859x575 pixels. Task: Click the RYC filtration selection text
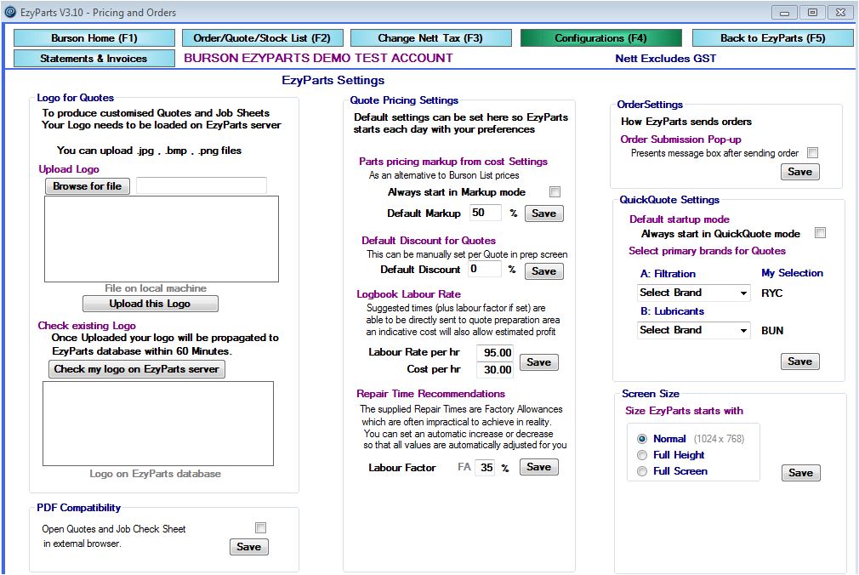point(772,293)
